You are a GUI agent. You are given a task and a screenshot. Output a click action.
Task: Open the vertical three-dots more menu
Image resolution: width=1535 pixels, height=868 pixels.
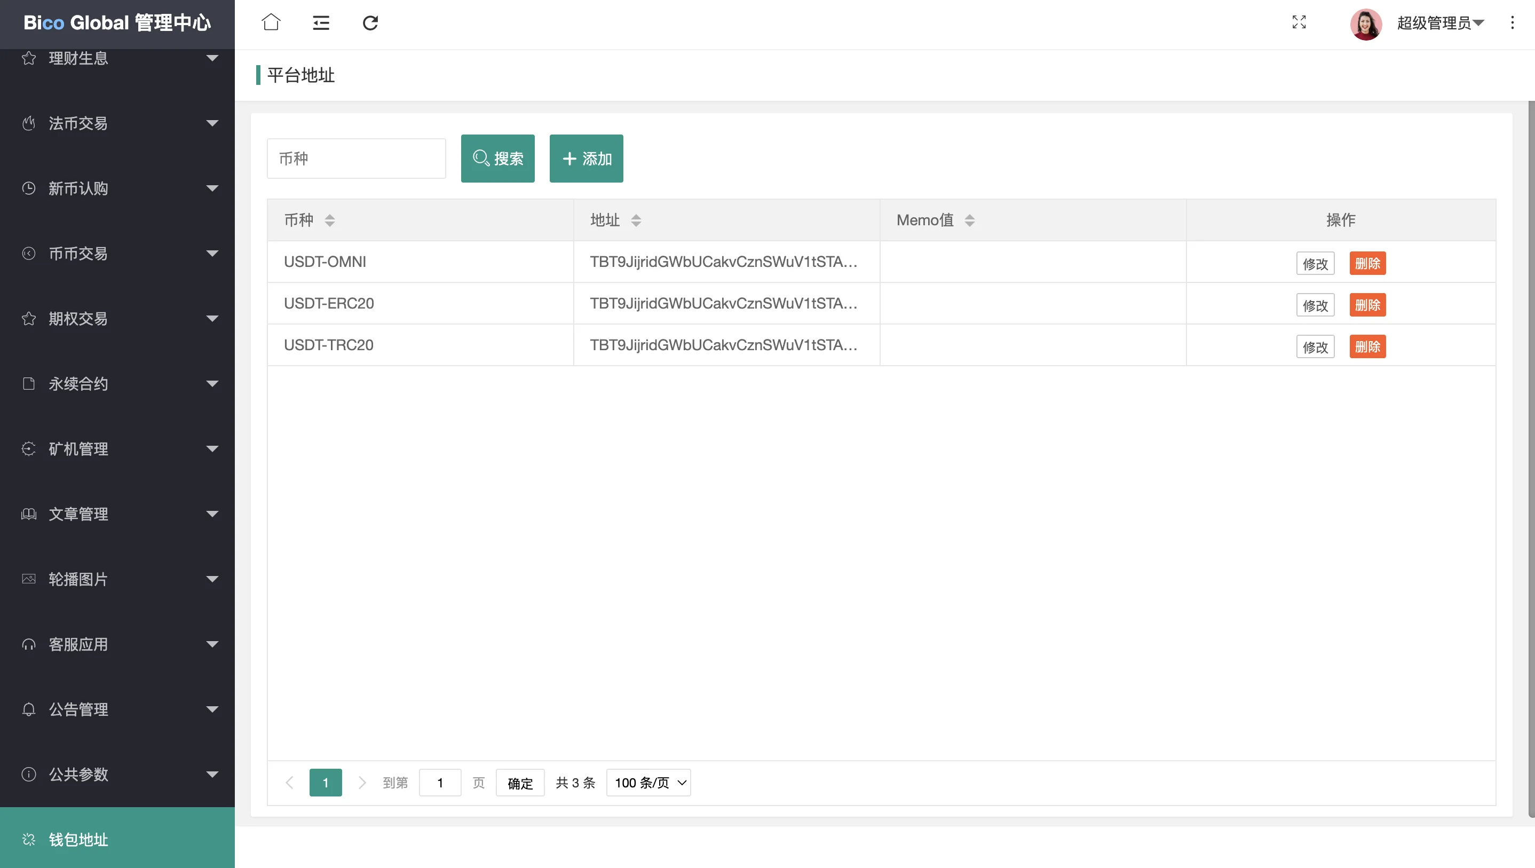[x=1512, y=22]
